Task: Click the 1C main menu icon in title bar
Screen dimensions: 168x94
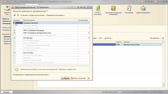Action: pyautogui.click(x=2, y=2)
